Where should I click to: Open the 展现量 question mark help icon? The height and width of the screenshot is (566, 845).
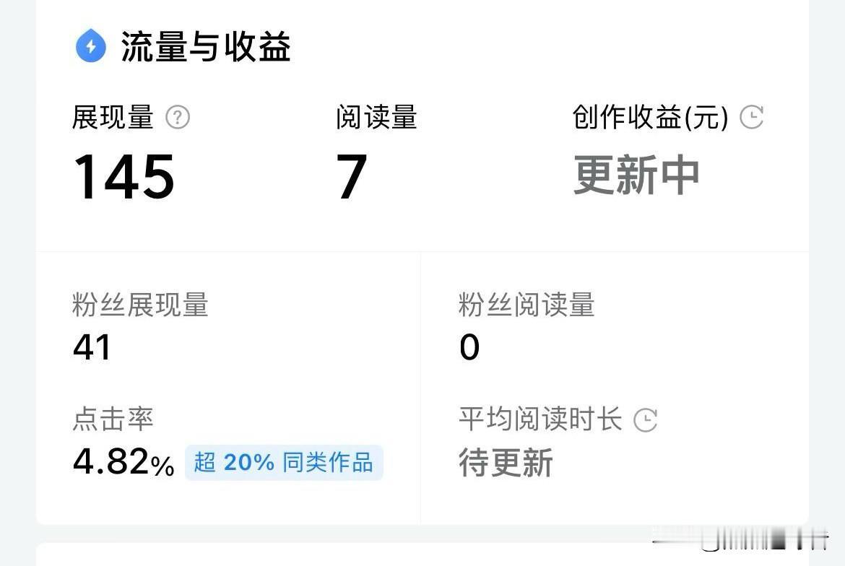177,117
